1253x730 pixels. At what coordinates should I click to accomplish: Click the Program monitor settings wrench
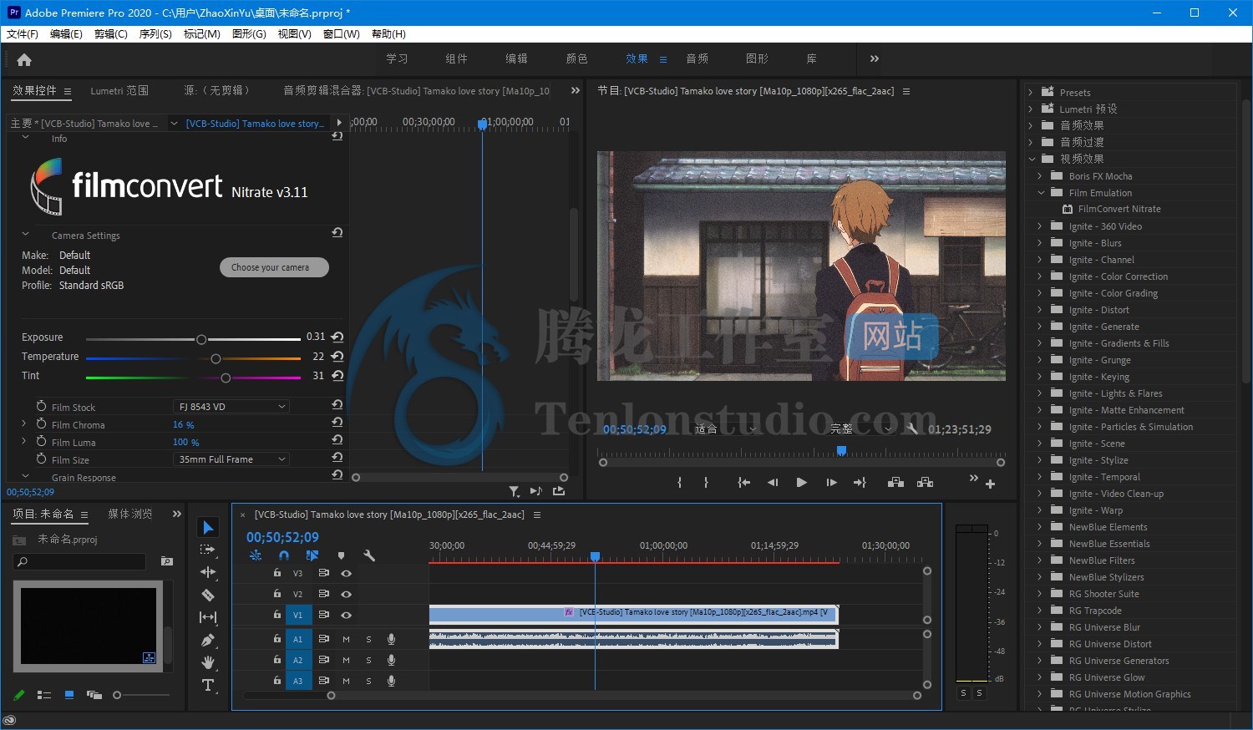tap(912, 428)
